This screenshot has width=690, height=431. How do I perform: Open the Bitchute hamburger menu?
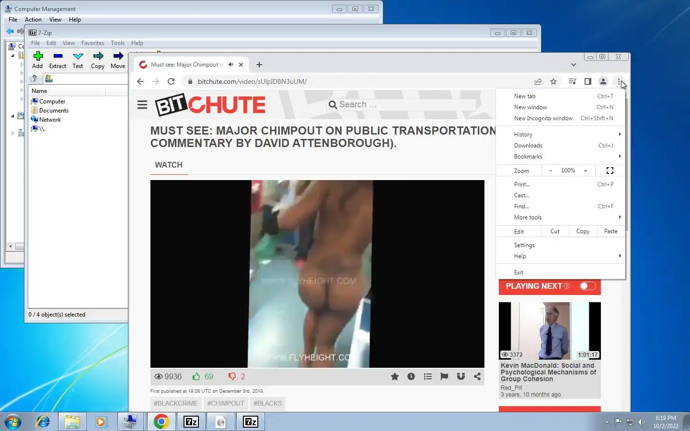point(142,104)
